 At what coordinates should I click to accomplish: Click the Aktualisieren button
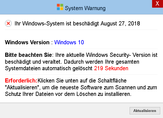pos(145,111)
